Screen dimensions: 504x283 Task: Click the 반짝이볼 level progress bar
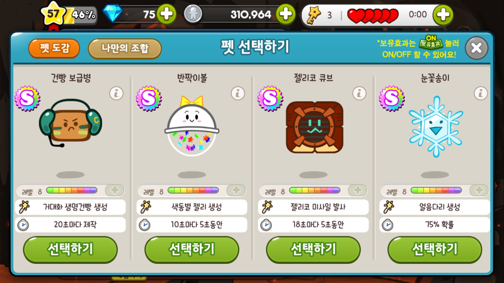tap(193, 191)
